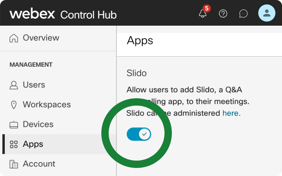Screen dimensions: 282x176
Task: Click the Account building icon
Action: [x=14, y=164]
